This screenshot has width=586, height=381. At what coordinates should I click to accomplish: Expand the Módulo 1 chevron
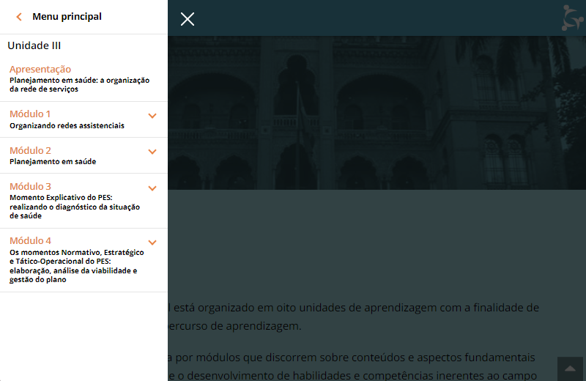152,116
